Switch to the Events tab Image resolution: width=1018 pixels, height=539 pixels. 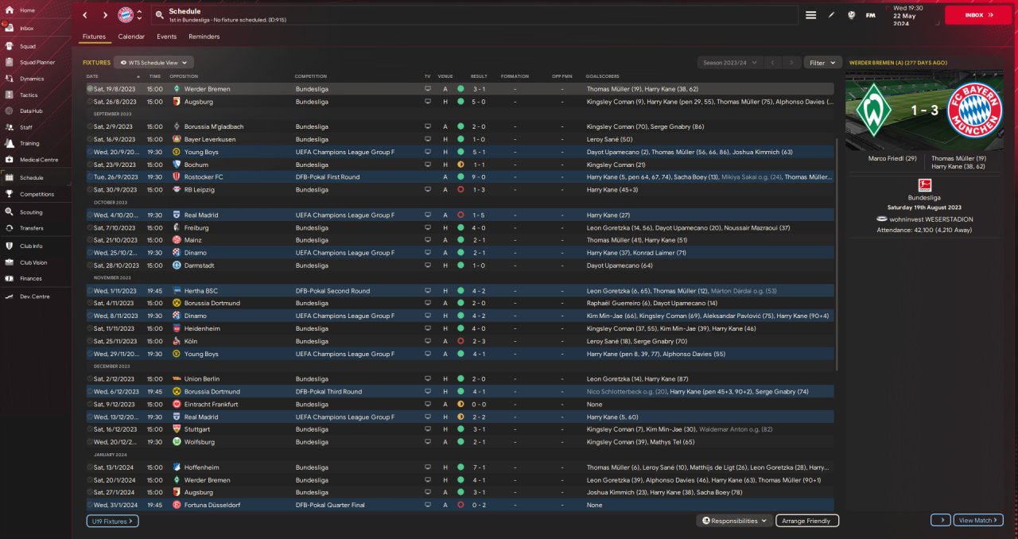coord(166,37)
